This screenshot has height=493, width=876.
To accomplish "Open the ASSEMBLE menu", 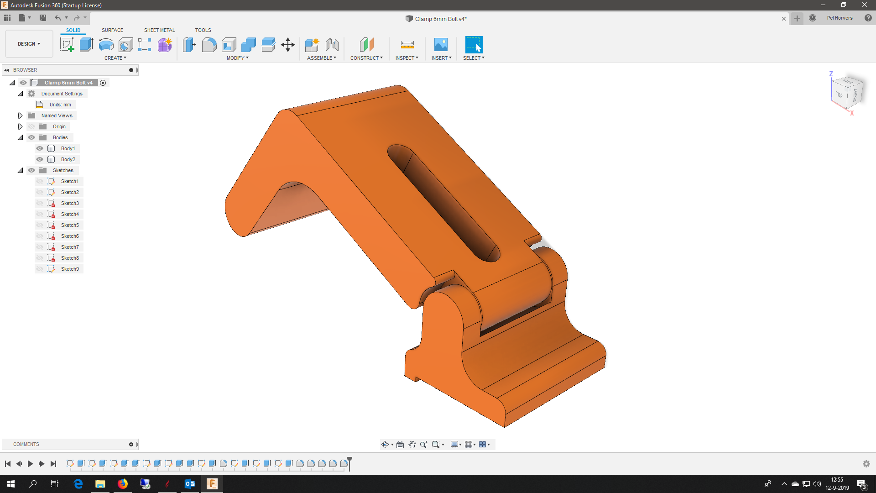I will (322, 58).
